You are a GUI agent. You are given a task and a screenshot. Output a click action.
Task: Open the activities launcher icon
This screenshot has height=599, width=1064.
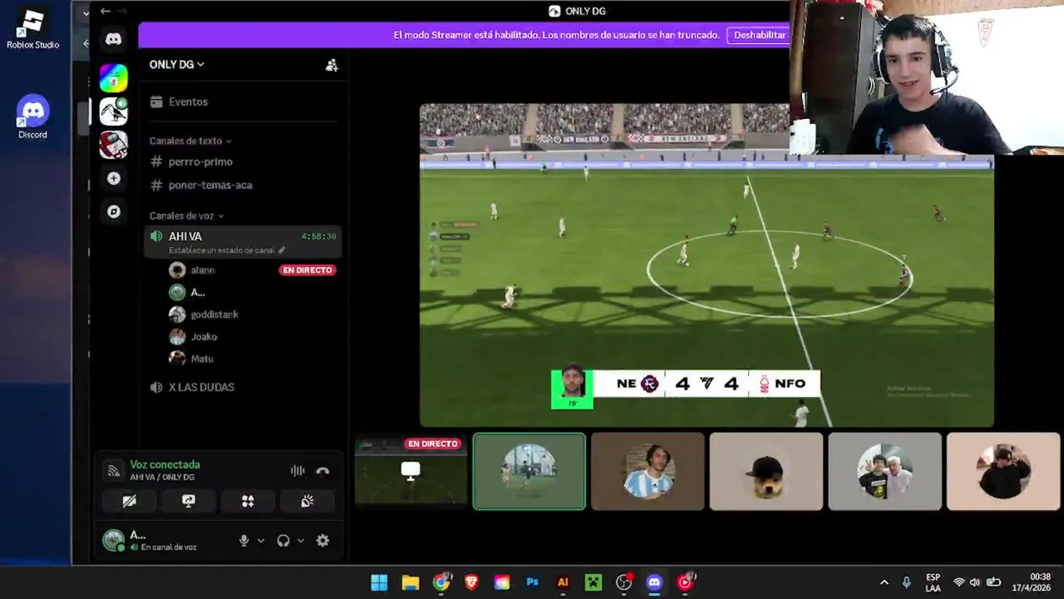(248, 501)
